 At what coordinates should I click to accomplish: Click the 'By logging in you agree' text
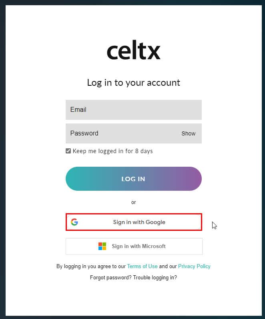coord(91,266)
